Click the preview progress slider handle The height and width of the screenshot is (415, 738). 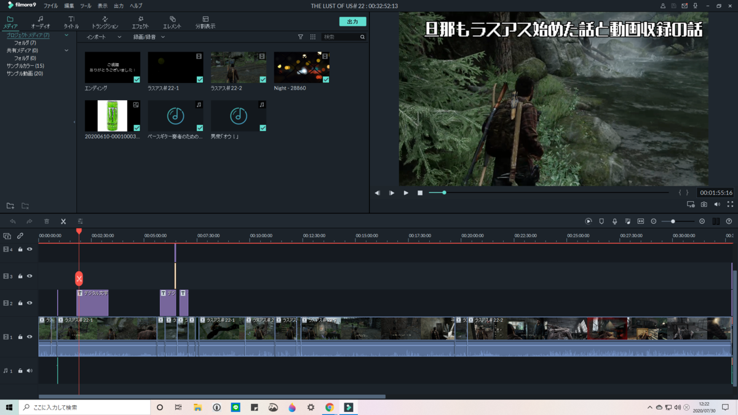click(444, 193)
